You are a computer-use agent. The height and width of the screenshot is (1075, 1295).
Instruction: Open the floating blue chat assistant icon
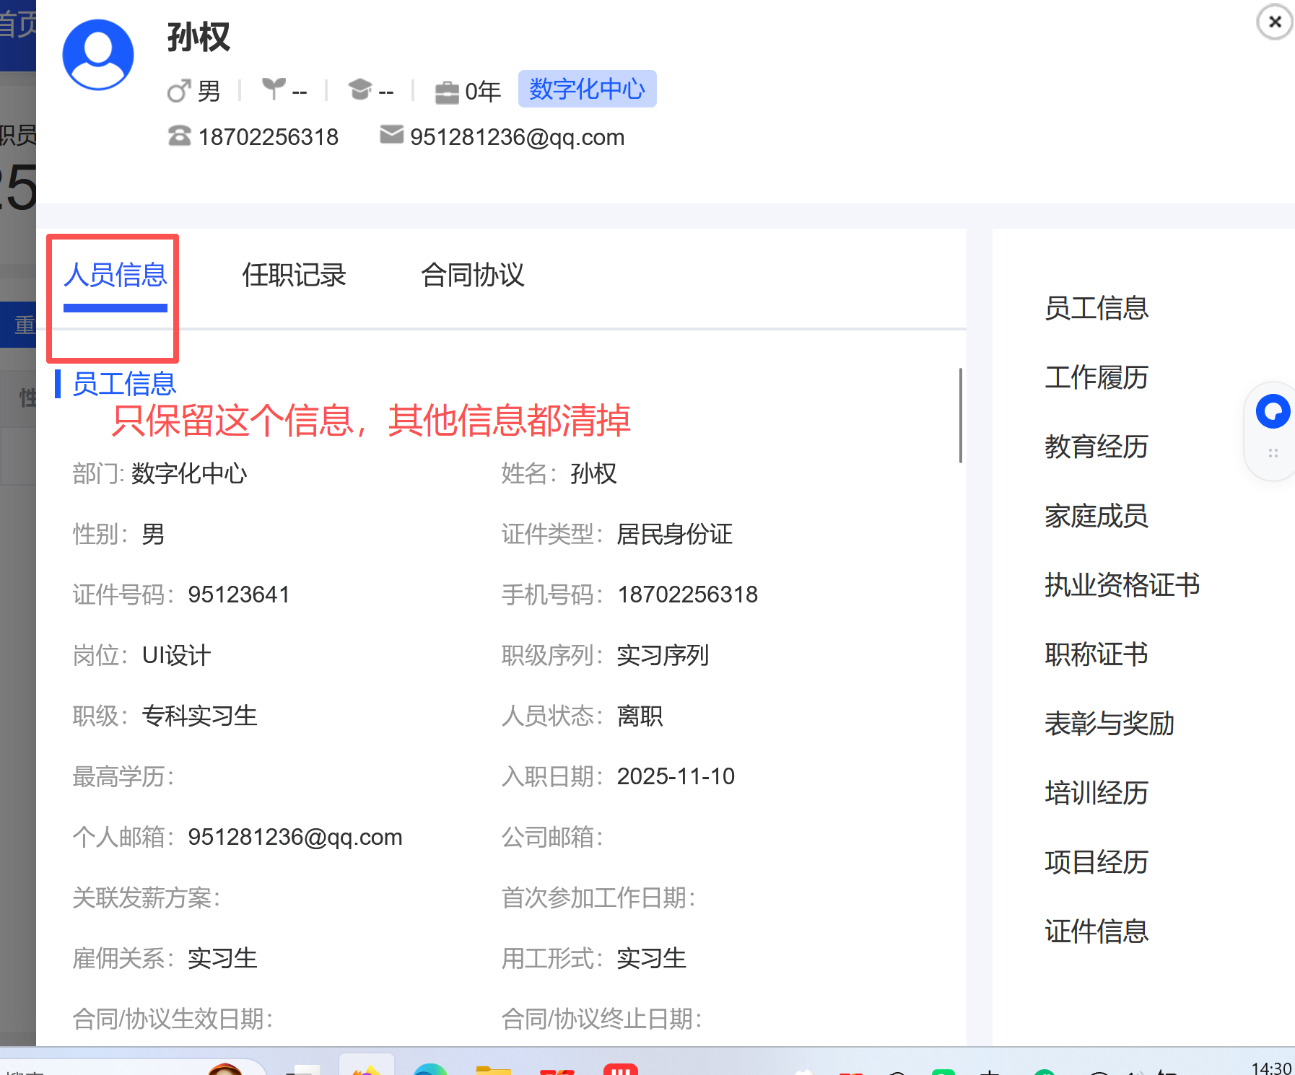(x=1273, y=411)
